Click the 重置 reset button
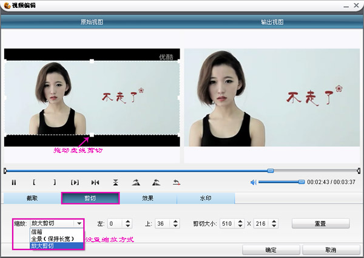This screenshot has width=364, height=258. (x=320, y=223)
